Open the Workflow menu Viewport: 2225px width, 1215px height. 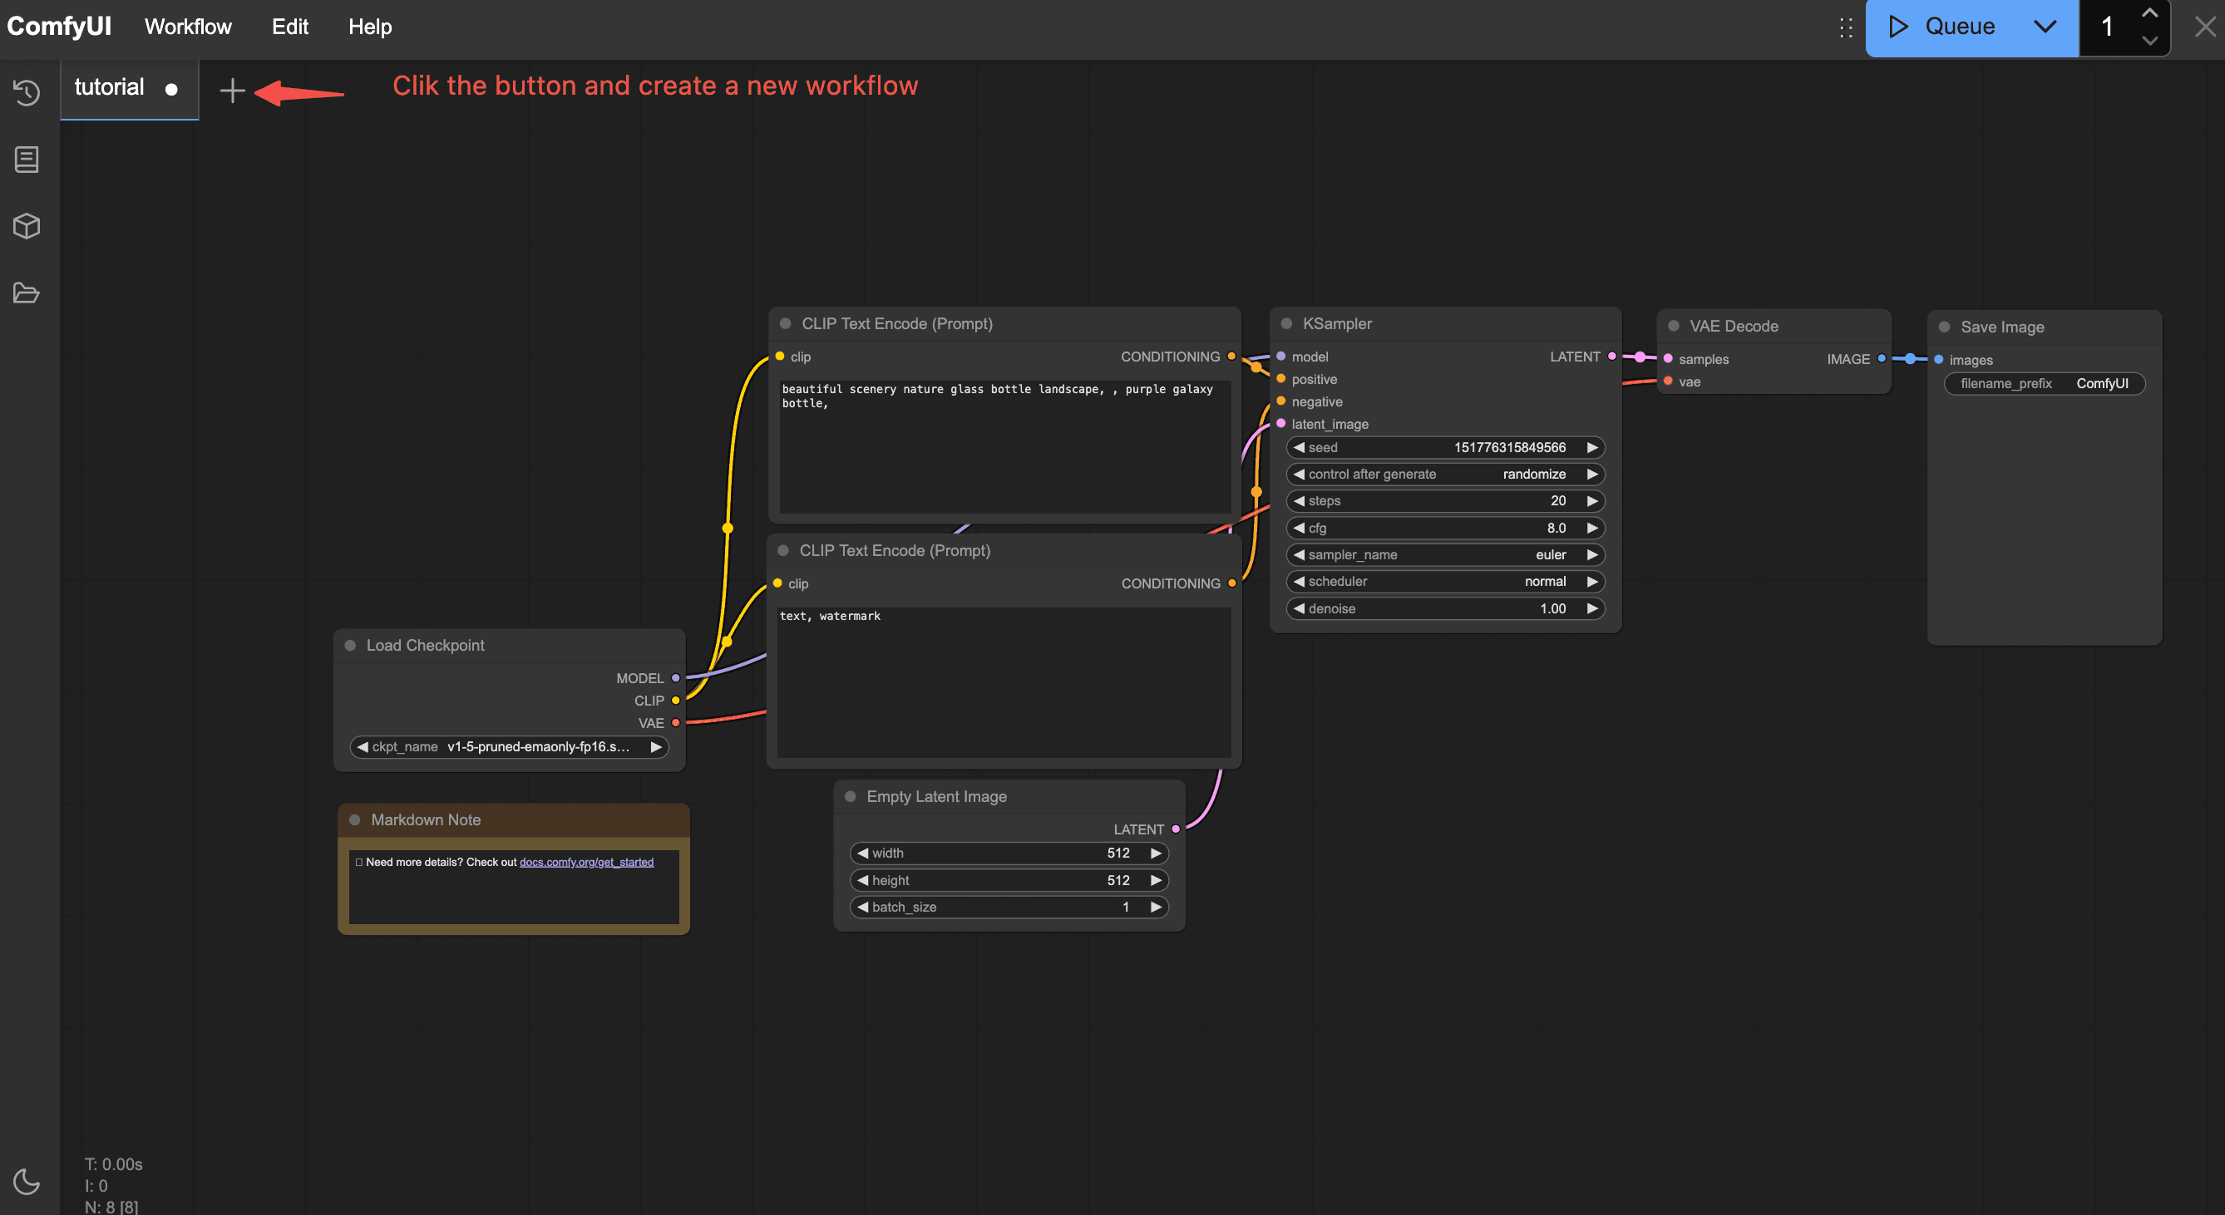pos(185,26)
